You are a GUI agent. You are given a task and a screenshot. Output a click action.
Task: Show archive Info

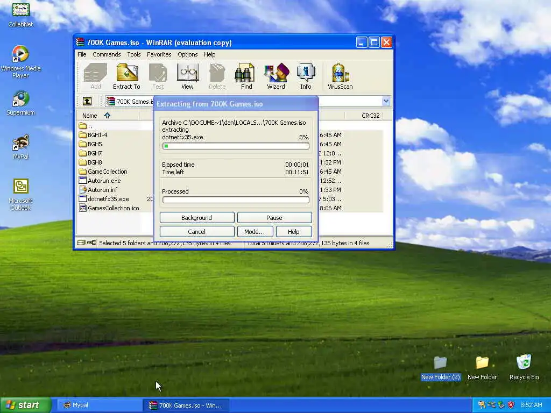[306, 76]
